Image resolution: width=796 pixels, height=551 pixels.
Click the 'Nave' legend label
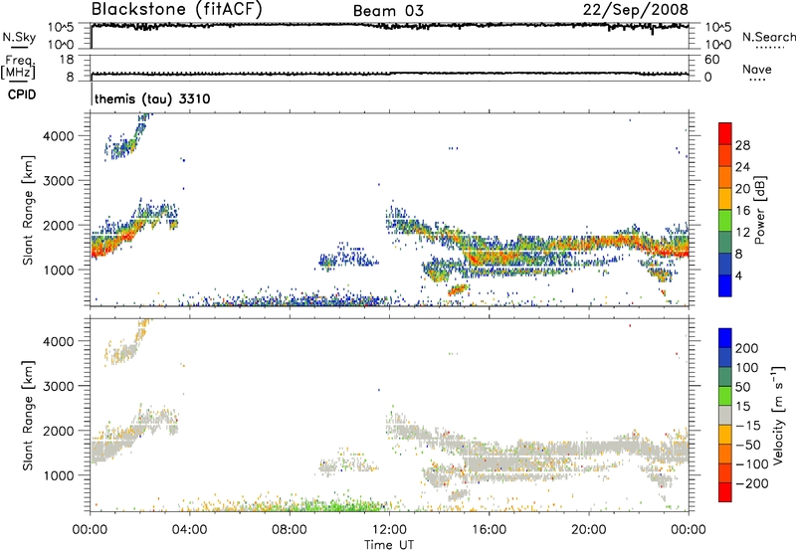(757, 69)
